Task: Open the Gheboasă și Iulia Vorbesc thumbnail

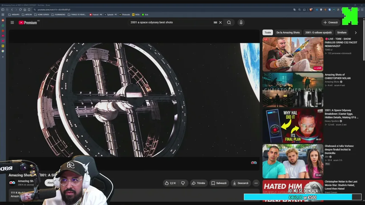Action: (293, 161)
